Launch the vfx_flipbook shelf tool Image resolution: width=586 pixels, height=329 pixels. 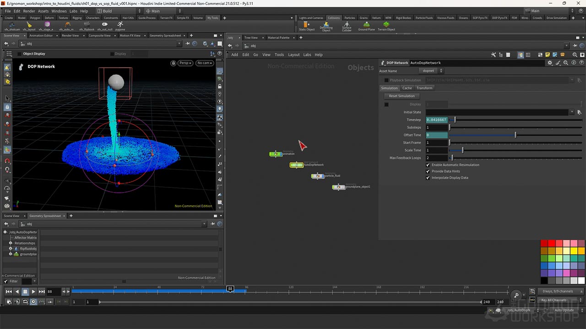[x=87, y=26]
